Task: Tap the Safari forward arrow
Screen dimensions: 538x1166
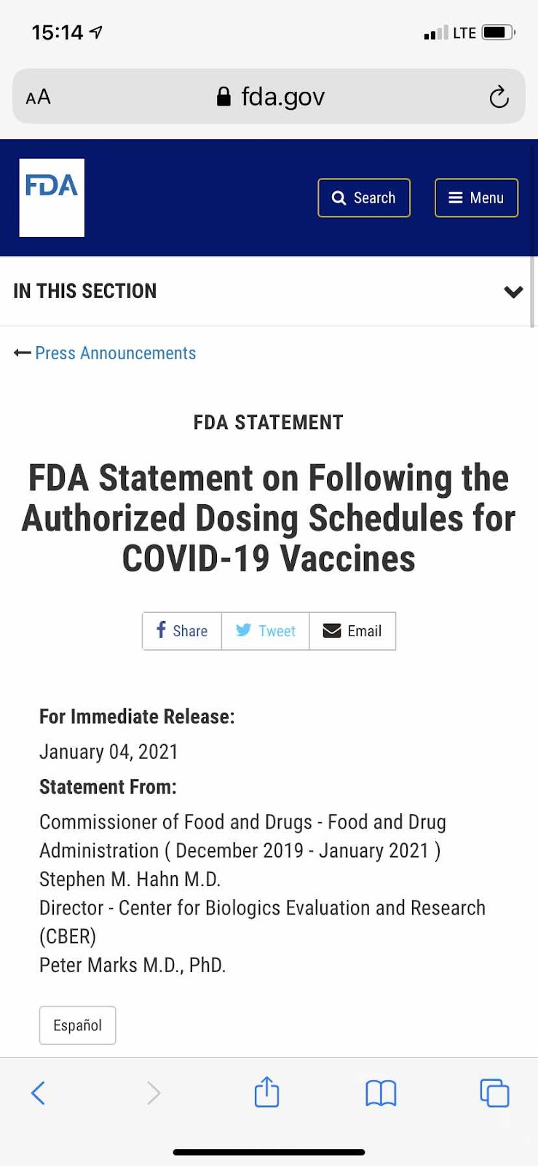Action: point(153,1092)
